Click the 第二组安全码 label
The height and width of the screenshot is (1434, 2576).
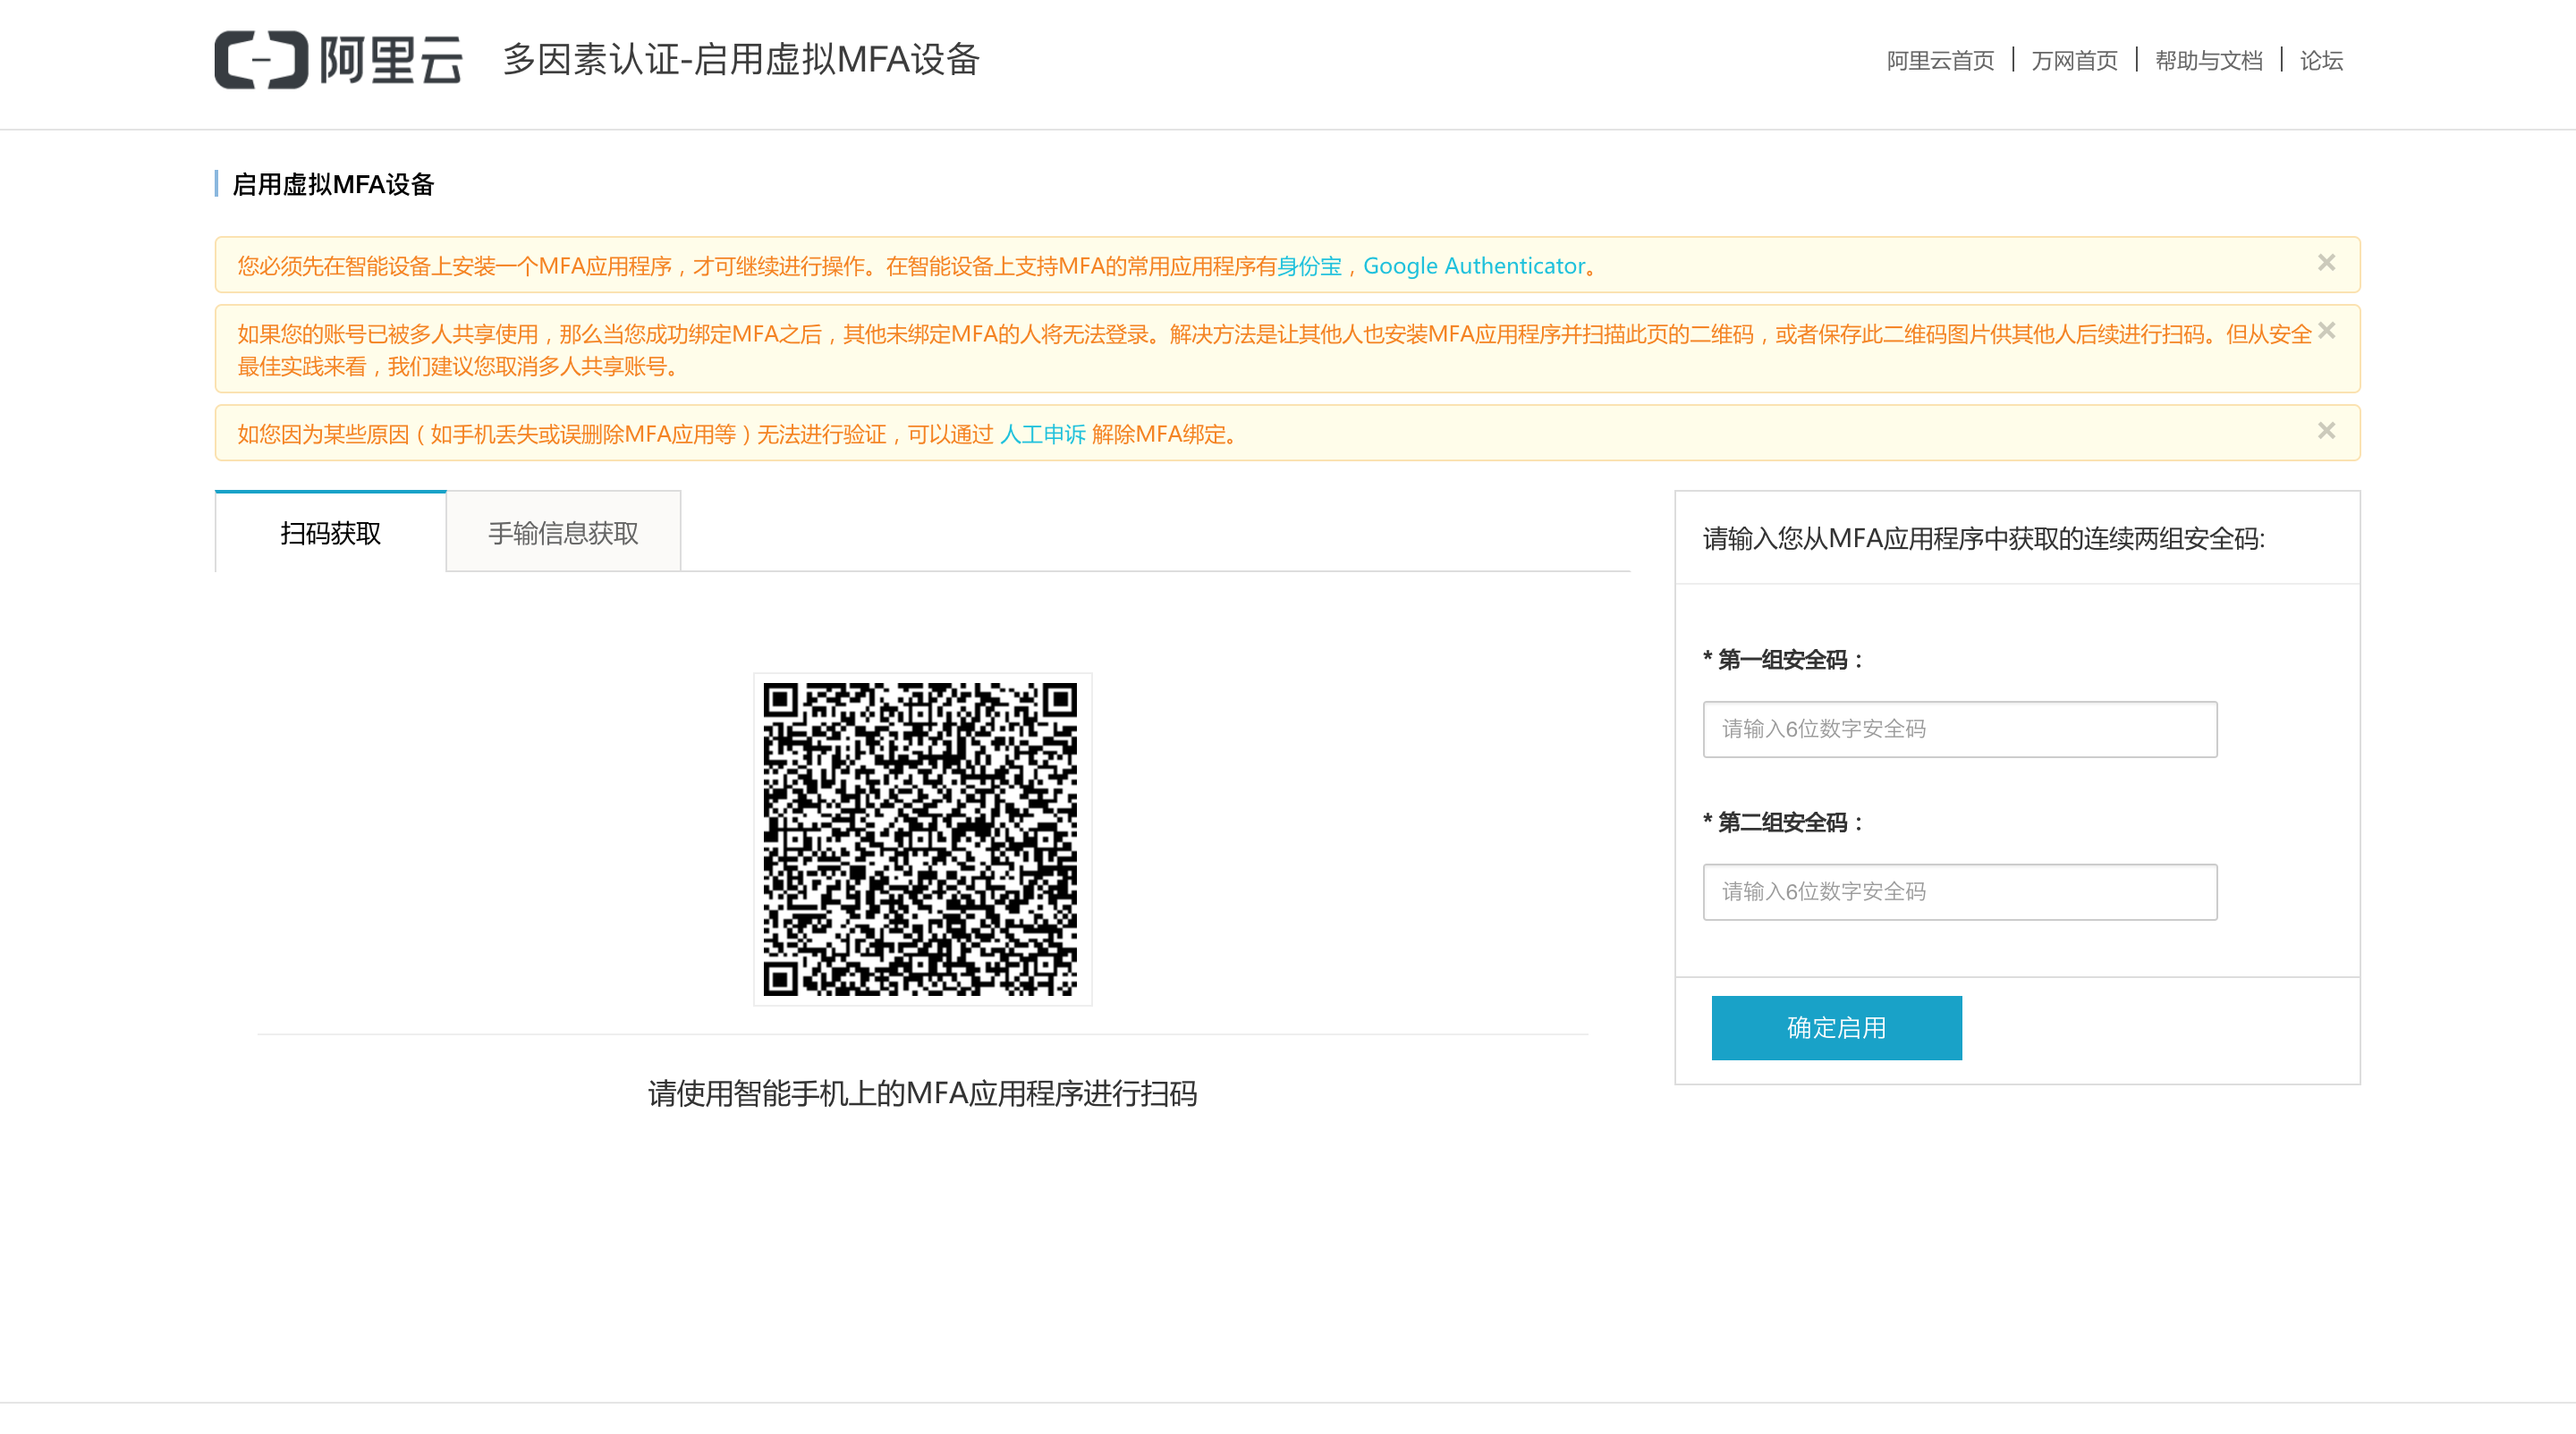click(x=1783, y=822)
